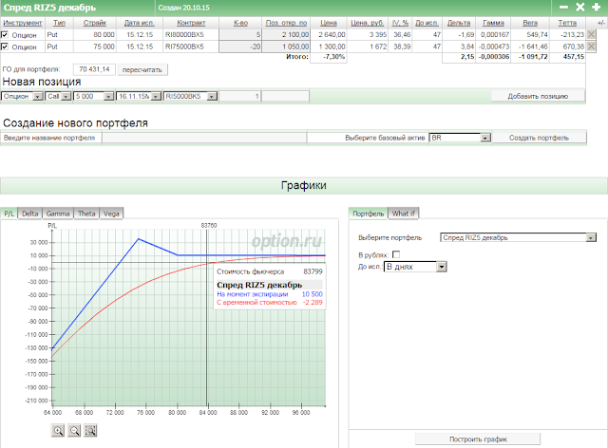This screenshot has width=608, height=448.
Task: Delete the RI80000BX5 put position row
Action: tap(591, 34)
